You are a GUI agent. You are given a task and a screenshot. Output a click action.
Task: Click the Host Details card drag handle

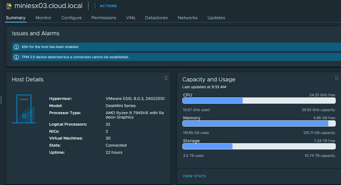tap(166, 78)
